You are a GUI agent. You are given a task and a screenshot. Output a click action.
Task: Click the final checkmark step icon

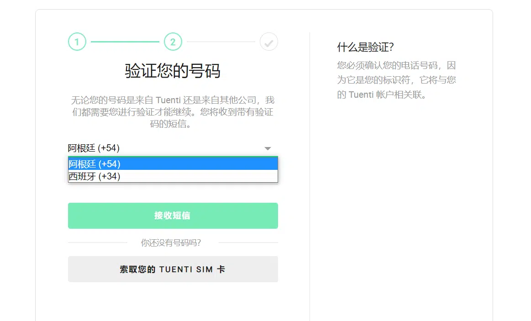pyautogui.click(x=269, y=42)
